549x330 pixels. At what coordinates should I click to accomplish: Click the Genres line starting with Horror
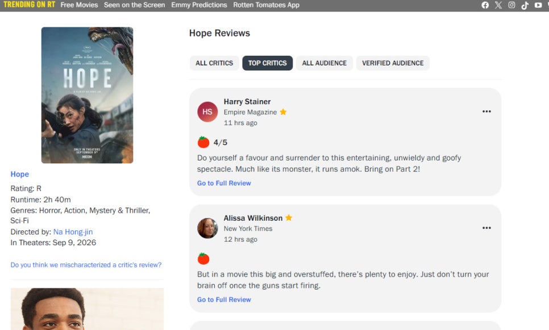80,215
